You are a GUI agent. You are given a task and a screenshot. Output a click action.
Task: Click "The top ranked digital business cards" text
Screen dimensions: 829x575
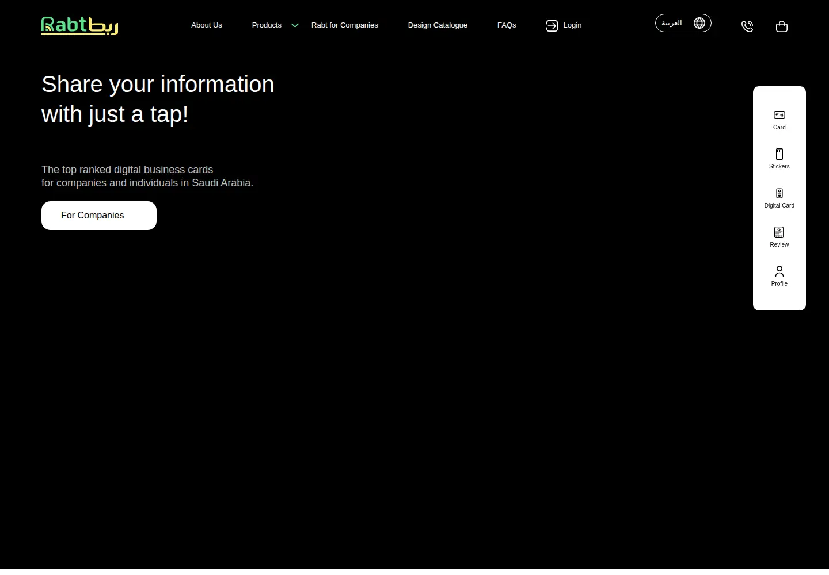(x=127, y=170)
